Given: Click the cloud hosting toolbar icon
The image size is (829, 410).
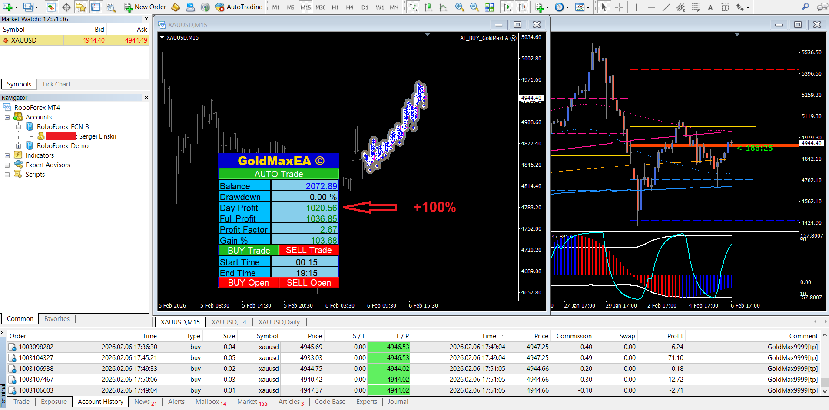Looking at the screenshot, I should pyautogui.click(x=190, y=7).
